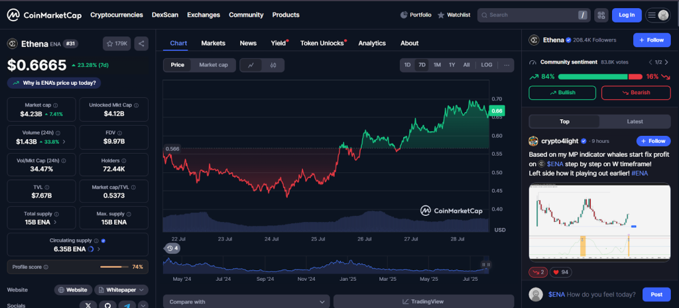The image size is (679, 308).
Task: Open the Telegram social link
Action: coord(127,305)
